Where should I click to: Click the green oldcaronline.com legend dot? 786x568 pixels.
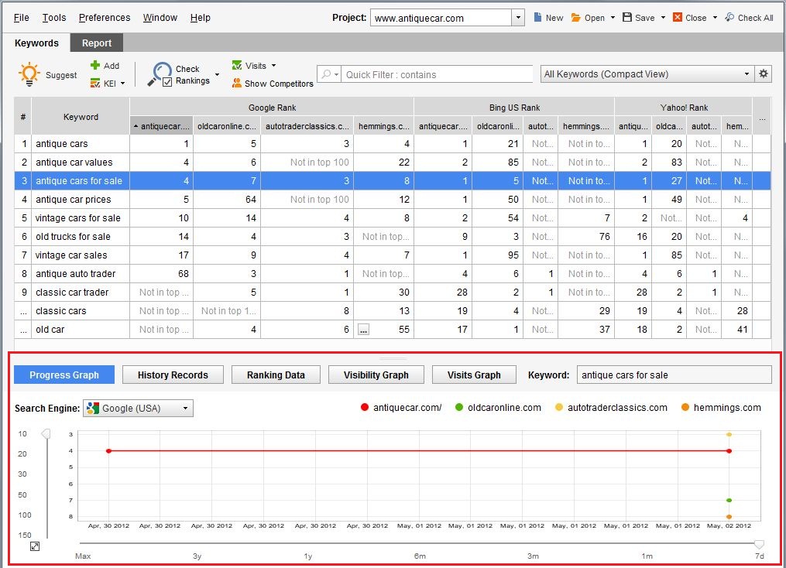[459, 407]
